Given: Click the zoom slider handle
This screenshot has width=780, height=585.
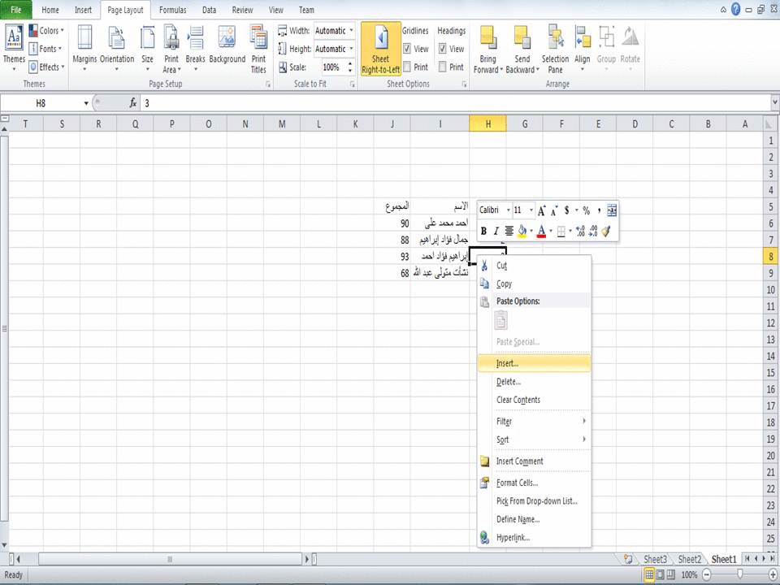Looking at the screenshot, I should pos(740,574).
